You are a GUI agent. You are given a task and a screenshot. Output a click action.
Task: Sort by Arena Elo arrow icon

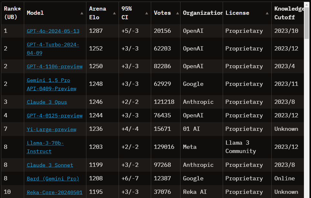point(114,13)
